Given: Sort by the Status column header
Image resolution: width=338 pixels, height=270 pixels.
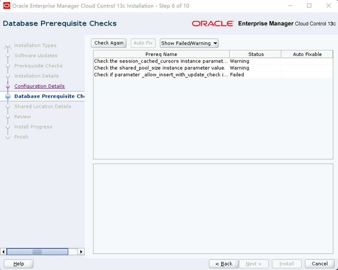Looking at the screenshot, I should coord(256,54).
